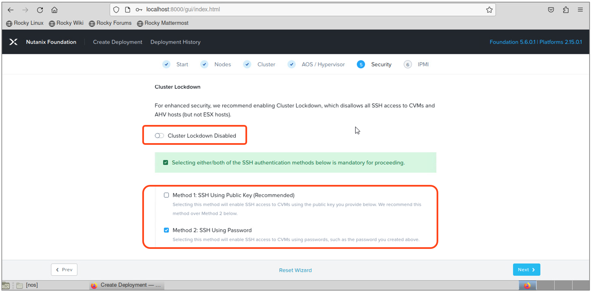Click the Cluster Lockdown Disabled label
591x292 pixels.
202,136
